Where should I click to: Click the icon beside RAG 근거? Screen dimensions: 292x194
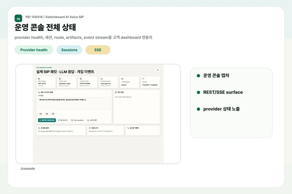(89, 128)
